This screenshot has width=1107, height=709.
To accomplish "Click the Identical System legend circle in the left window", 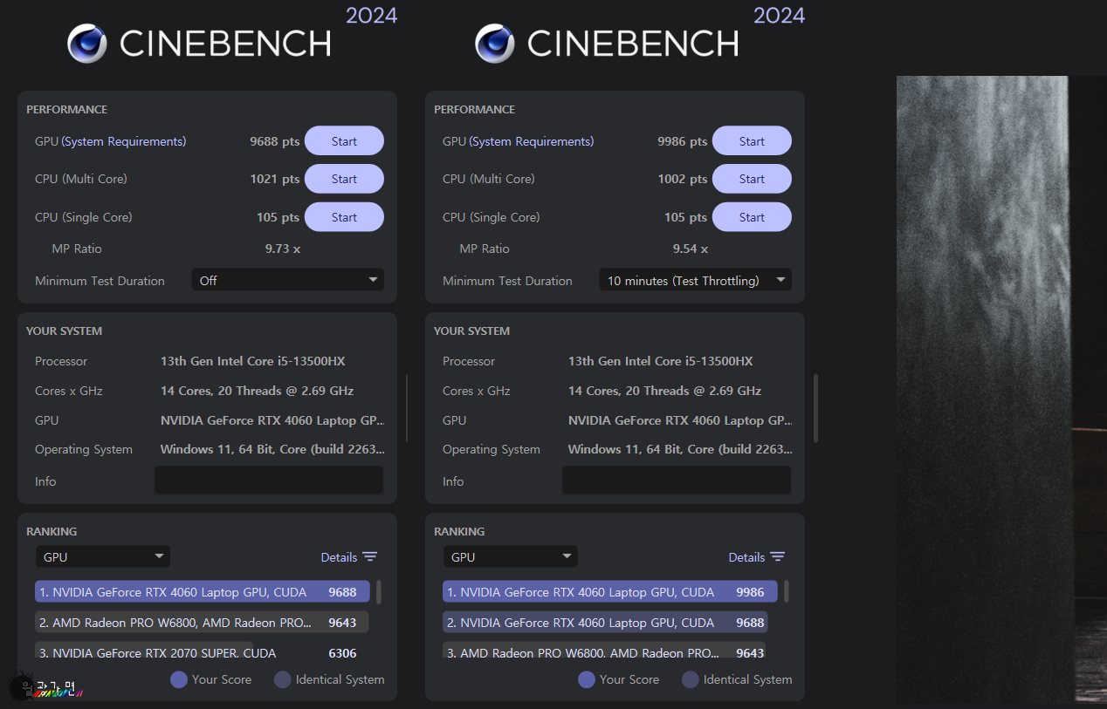I will tap(283, 679).
